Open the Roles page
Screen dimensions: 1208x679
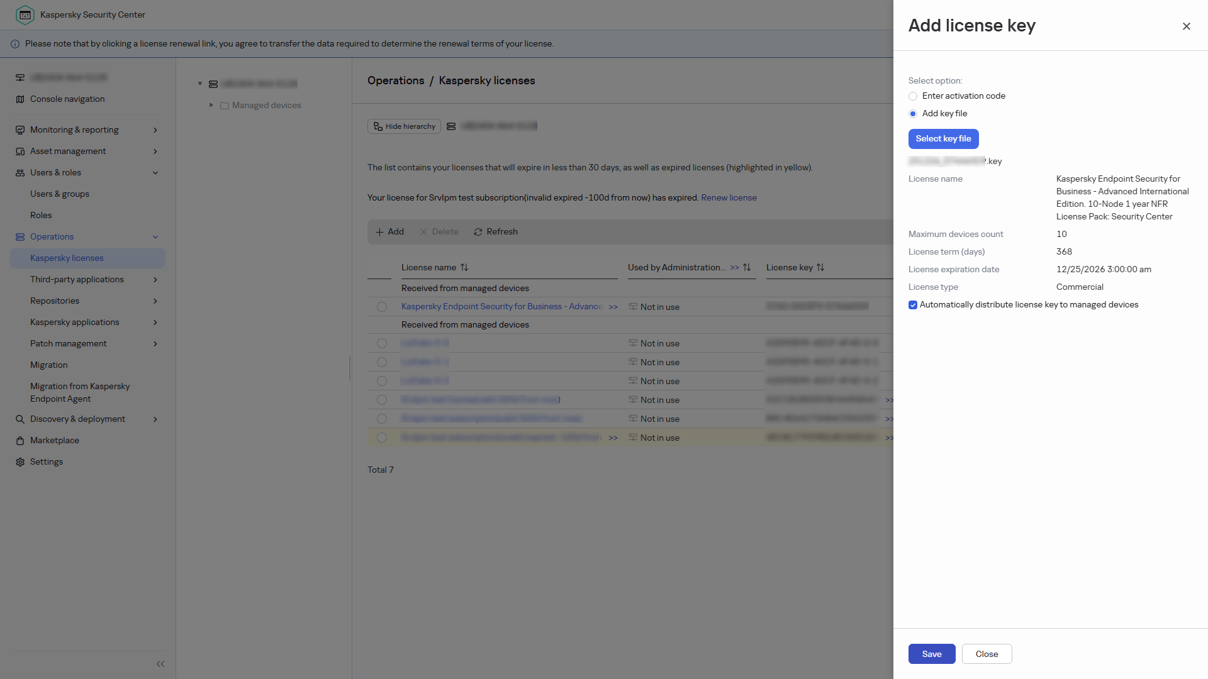coord(41,216)
